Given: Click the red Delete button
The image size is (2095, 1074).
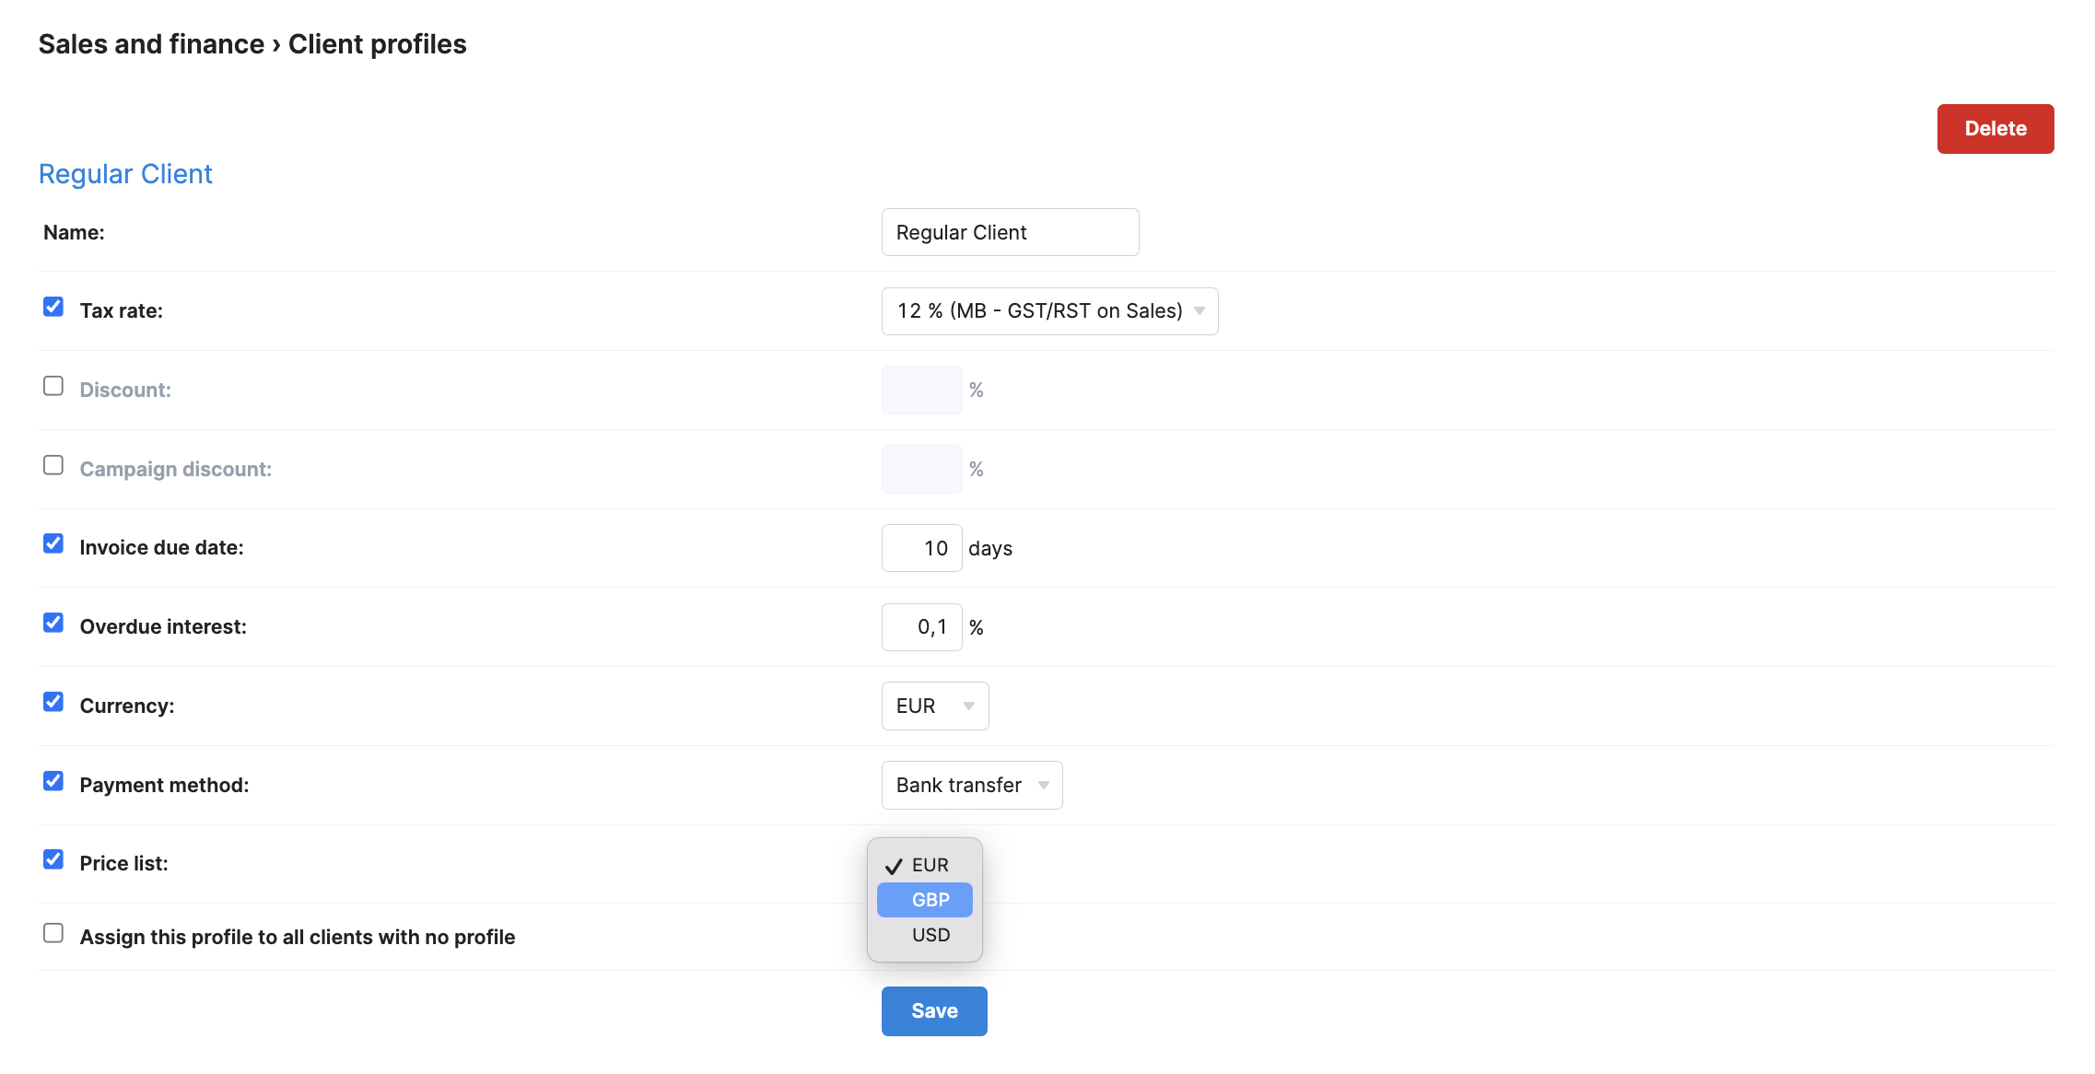Looking at the screenshot, I should tap(1995, 129).
